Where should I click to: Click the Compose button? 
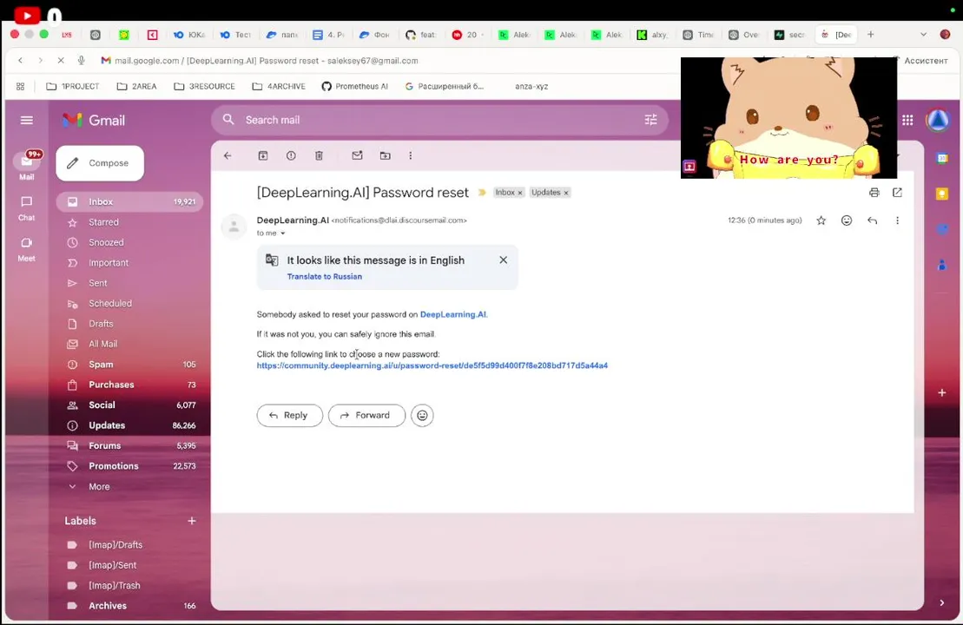[100, 163]
